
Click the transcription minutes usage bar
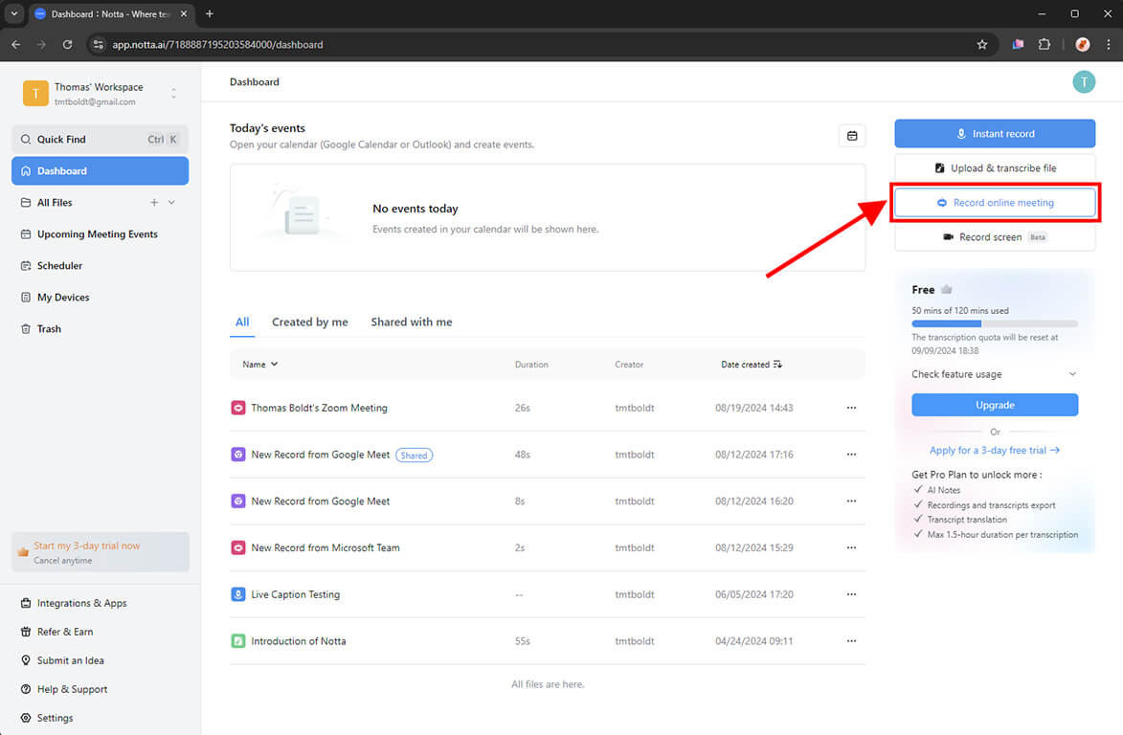(994, 323)
